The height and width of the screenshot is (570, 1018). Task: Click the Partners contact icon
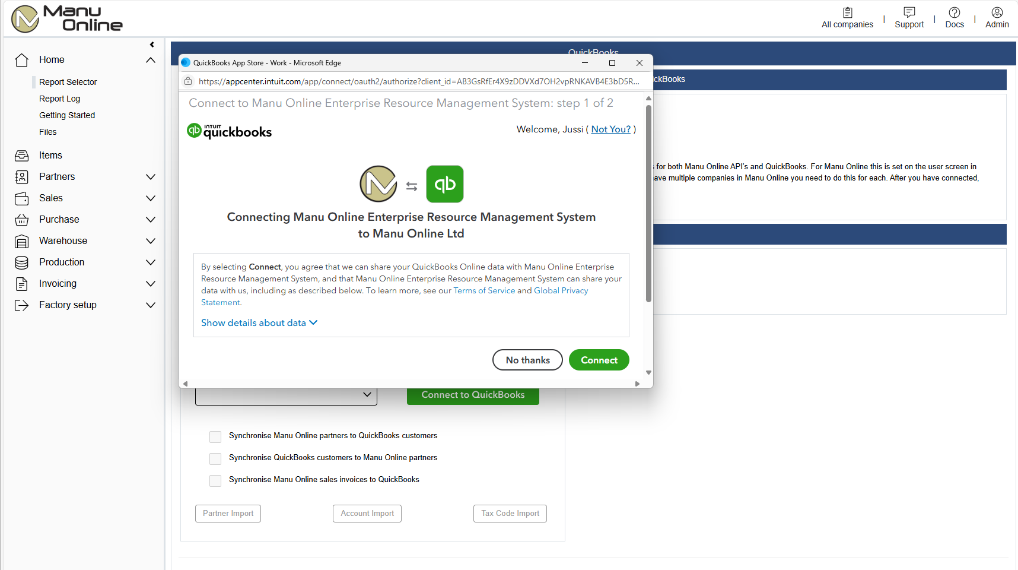point(22,177)
